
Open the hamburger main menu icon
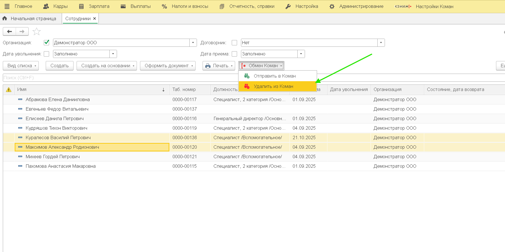click(x=7, y=6)
